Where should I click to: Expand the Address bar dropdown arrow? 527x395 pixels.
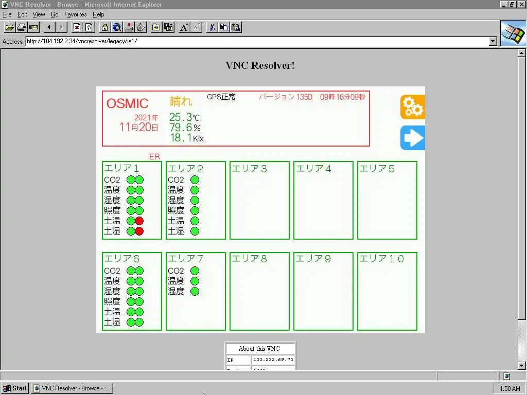pos(493,41)
